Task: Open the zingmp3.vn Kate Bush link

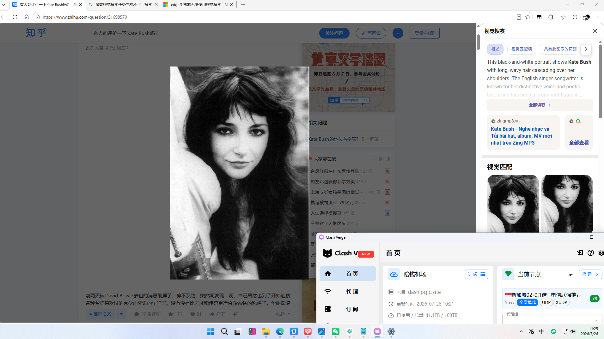Action: click(521, 136)
